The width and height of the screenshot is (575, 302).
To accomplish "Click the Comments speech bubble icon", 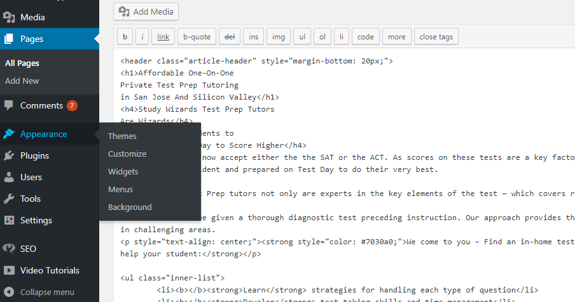I will (9, 106).
